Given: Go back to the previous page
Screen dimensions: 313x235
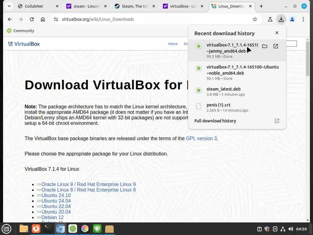Looking at the screenshot, I should [10, 19].
